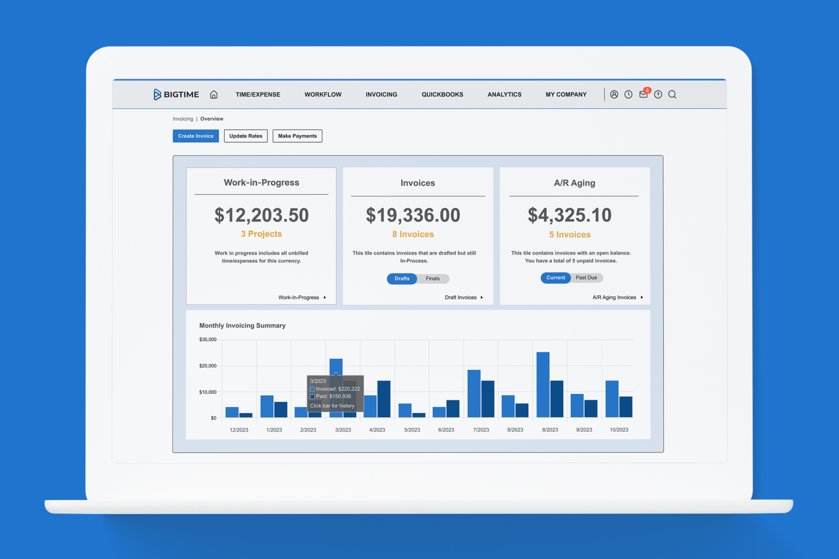Expand the Work-In-Progress link arrow
This screenshot has height=559, width=839.
(325, 297)
